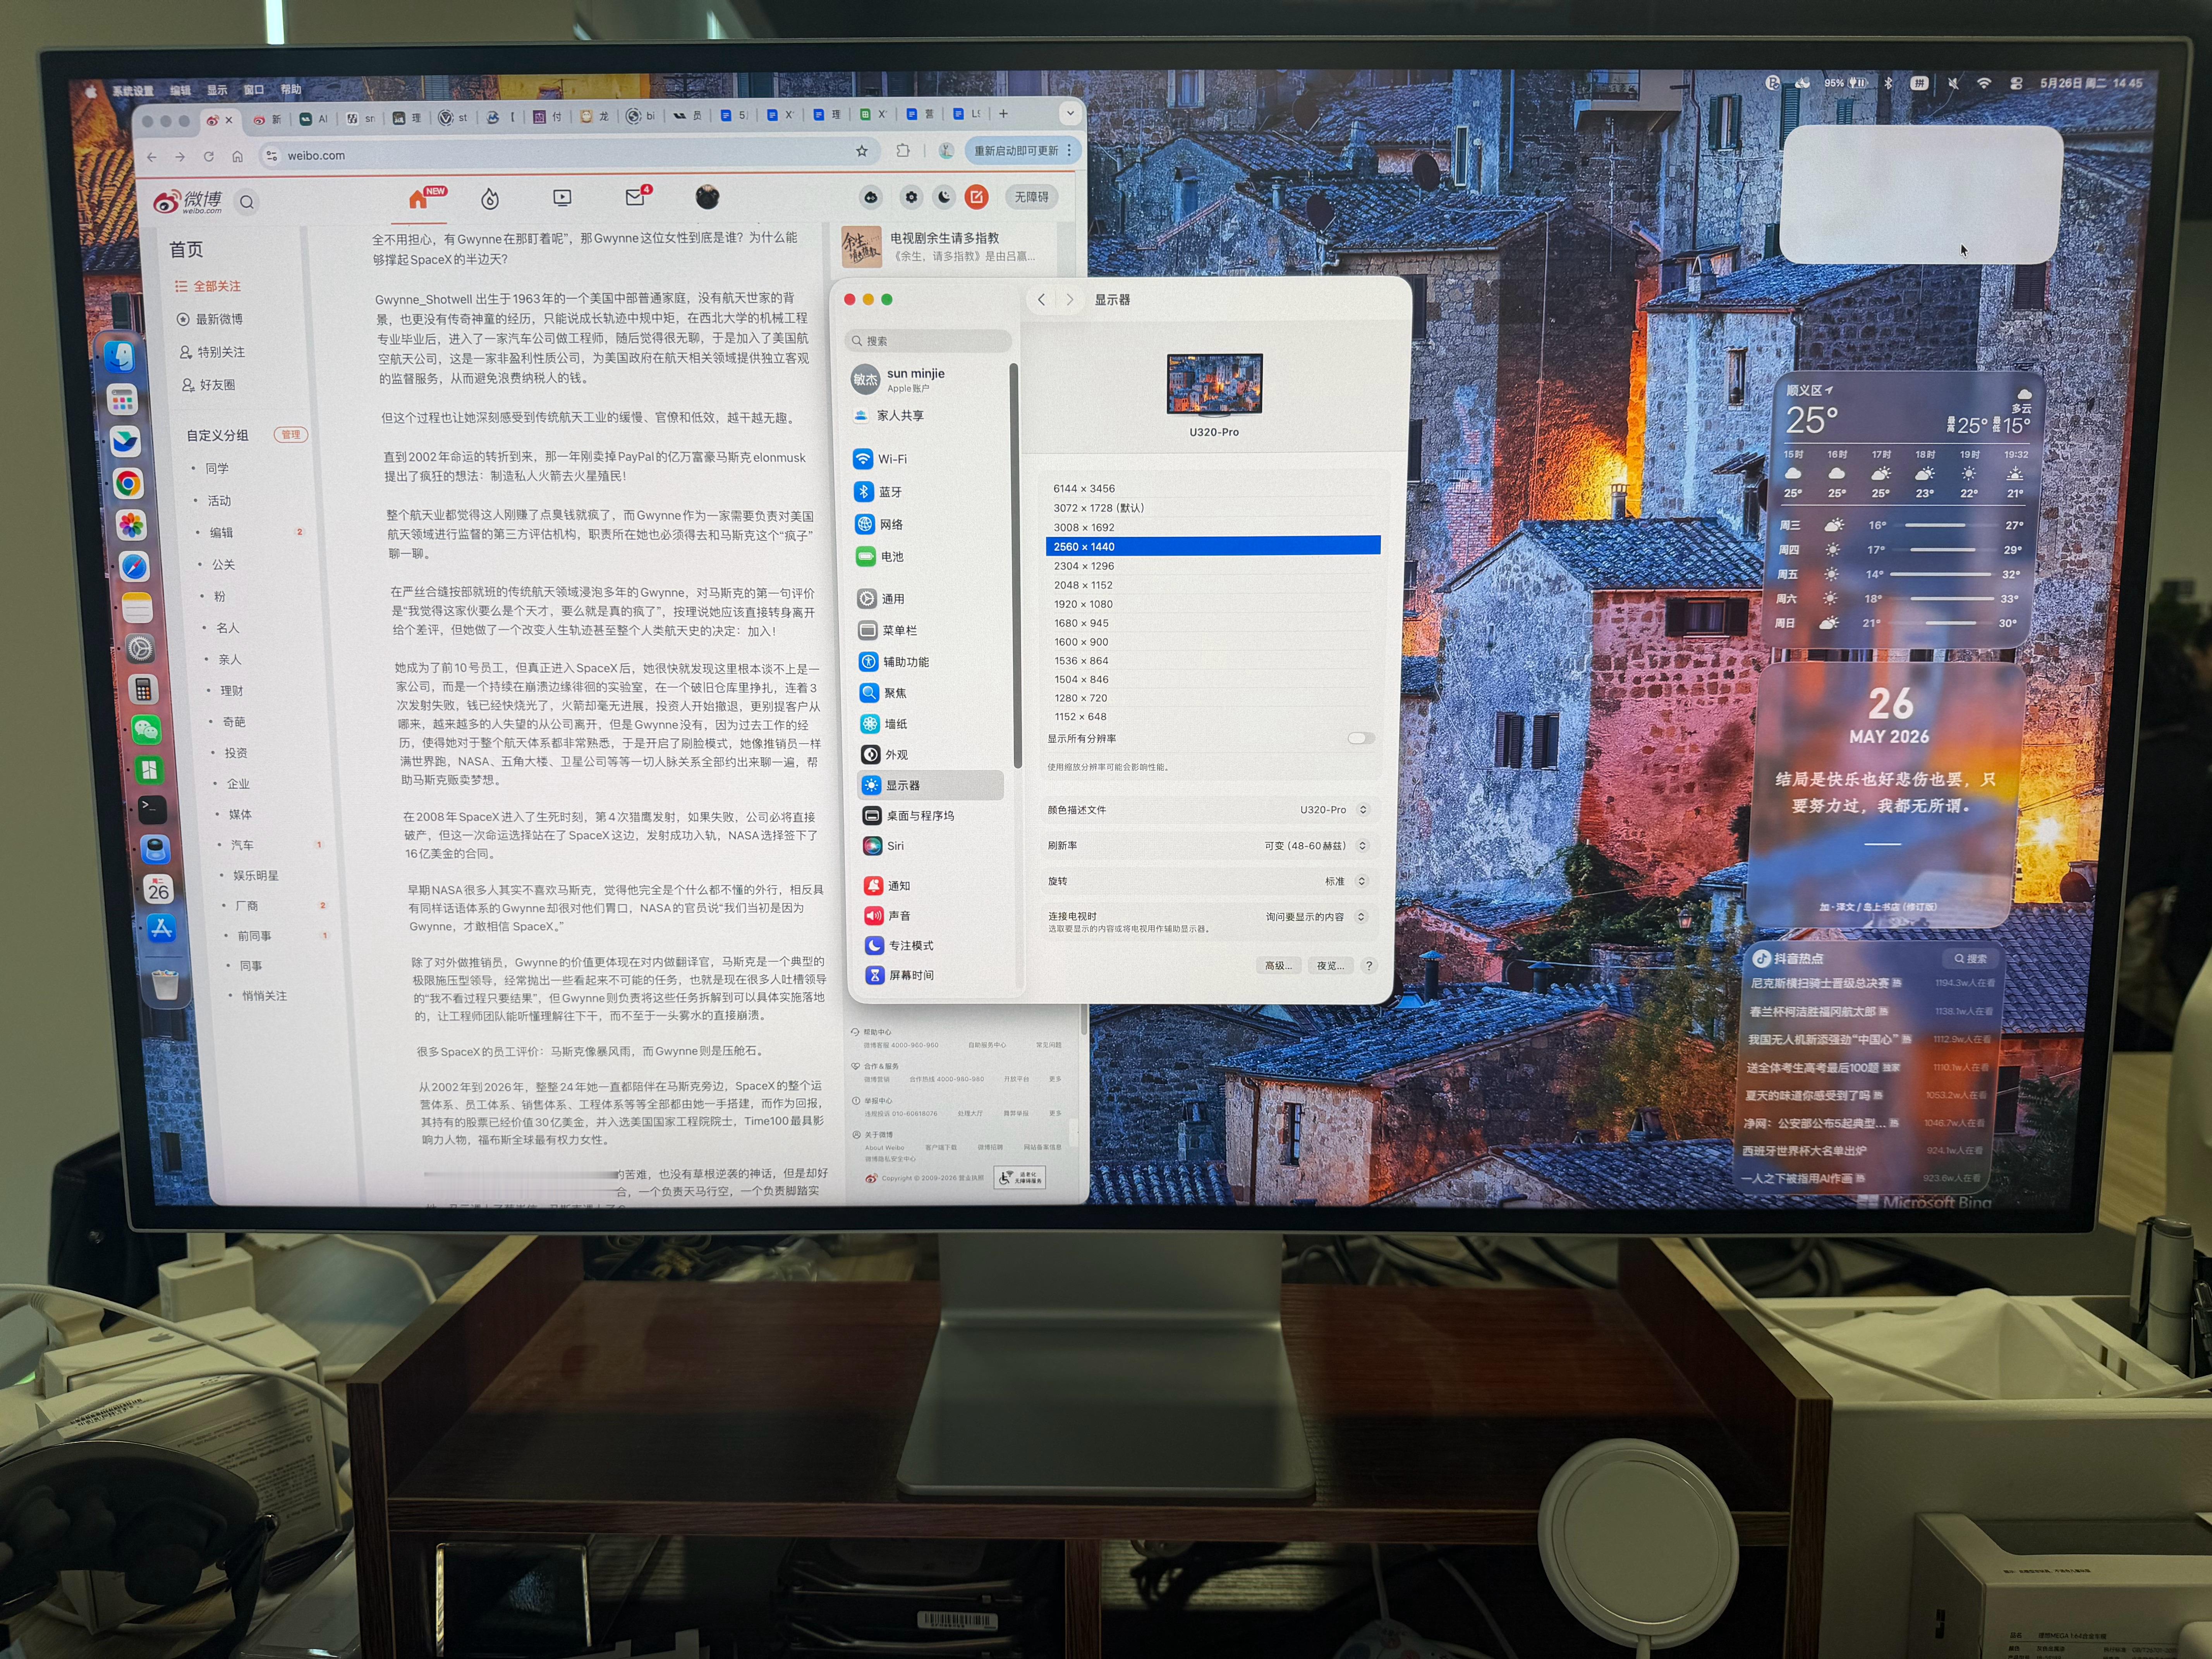Open Displays help question mark

click(x=1369, y=965)
